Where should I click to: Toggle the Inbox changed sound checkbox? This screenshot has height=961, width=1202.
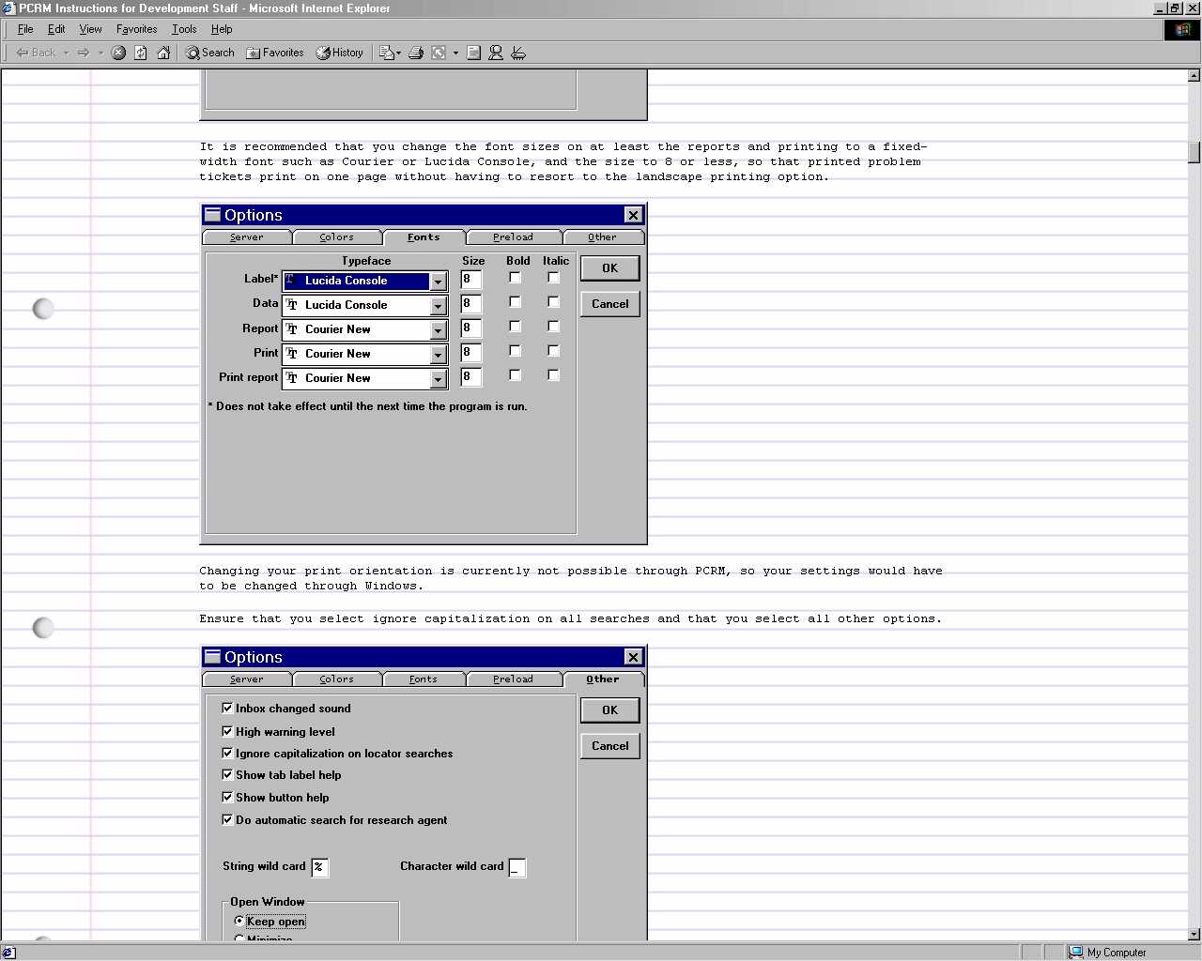(227, 708)
